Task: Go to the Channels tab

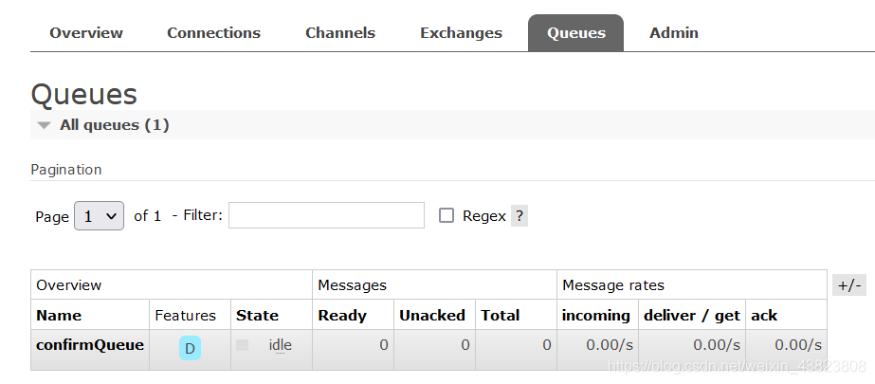Action: (340, 33)
